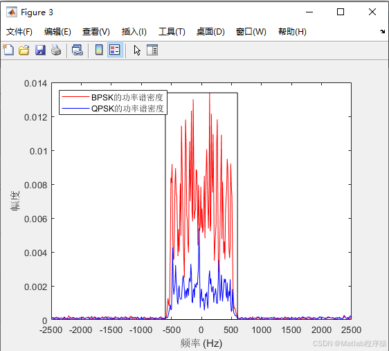This screenshot has width=389, height=351.
Task: Click the -2500 x-axis tick label
Action: [x=51, y=330]
